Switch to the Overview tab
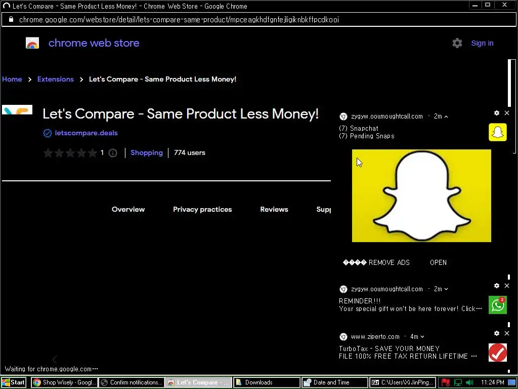Screen dimensions: 518x389 tap(128, 209)
